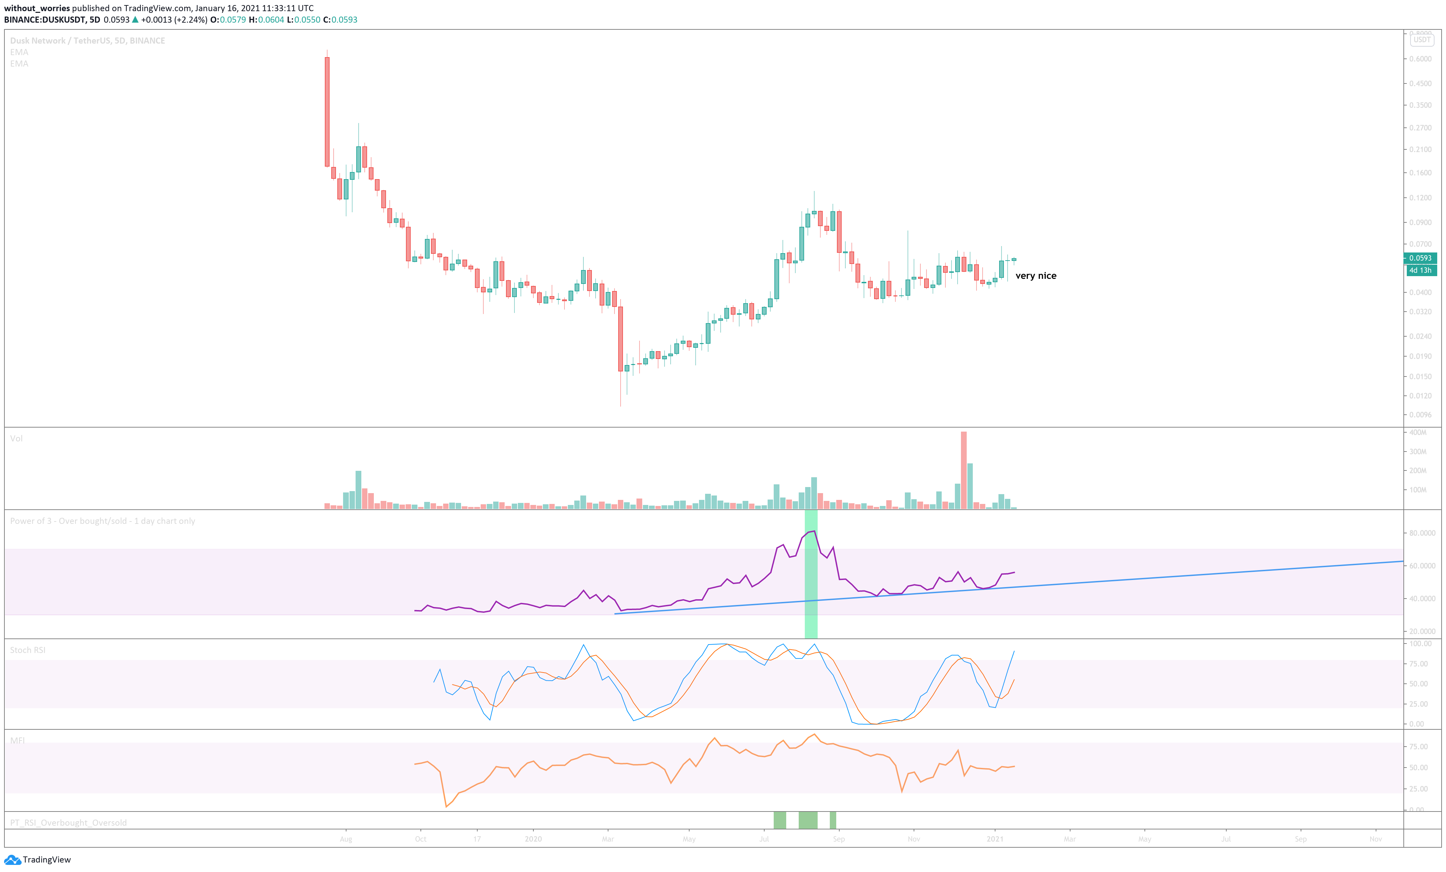Click the Dusk Network / TetherUS chart title
Image resolution: width=1446 pixels, height=872 pixels.
pos(88,41)
